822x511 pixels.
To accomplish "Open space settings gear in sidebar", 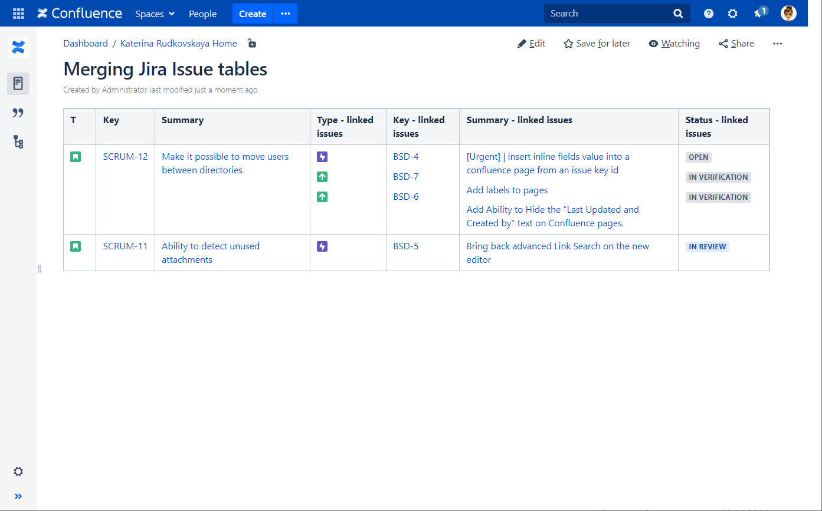I will pos(18,472).
